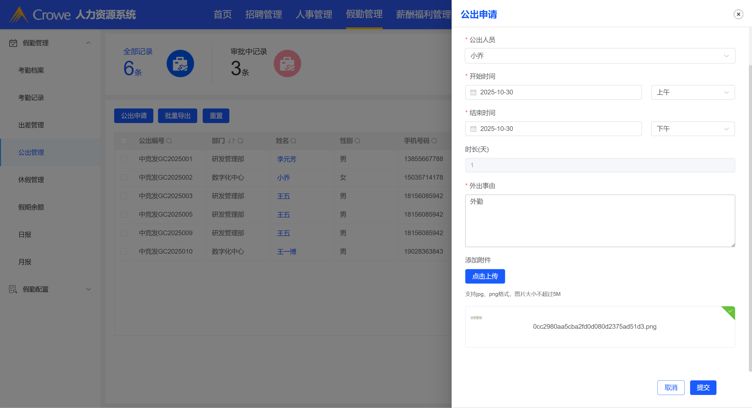Image resolution: width=752 pixels, height=408 pixels.
Task: Click the search icon beside 公出编号 column
Action: click(169, 141)
